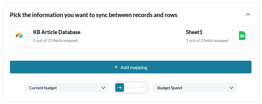Screen dimensions: 262x104
Task: Click the Google Sheets icon
Action: (242, 36)
